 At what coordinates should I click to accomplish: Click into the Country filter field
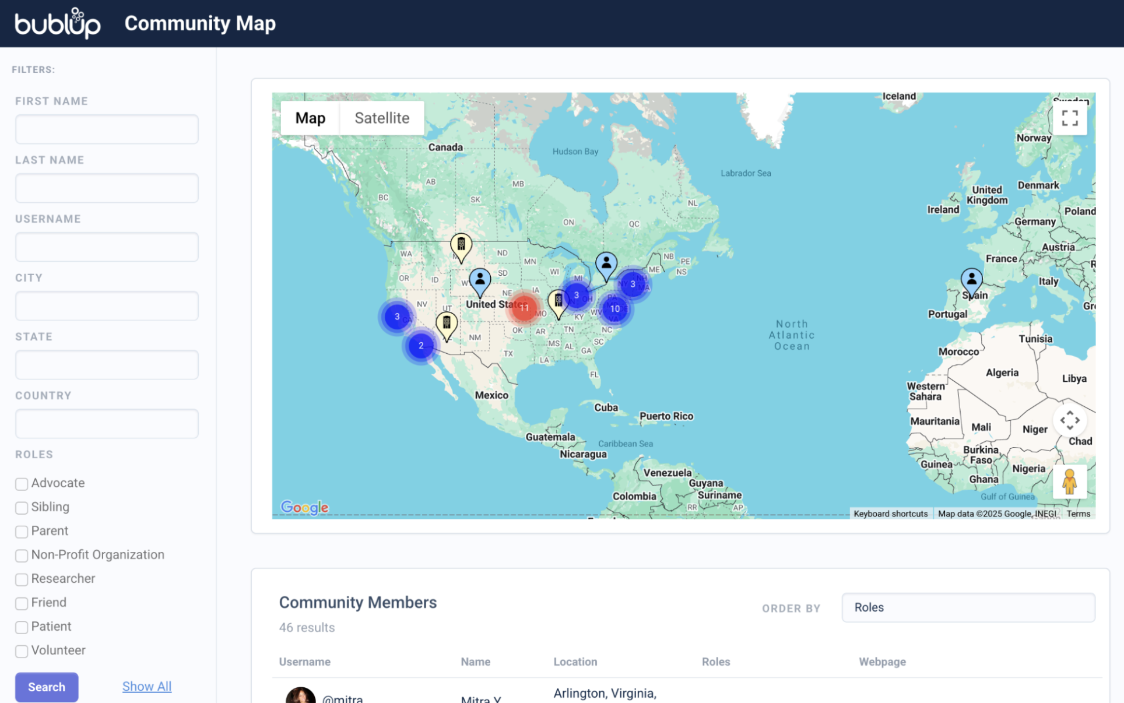click(x=107, y=423)
